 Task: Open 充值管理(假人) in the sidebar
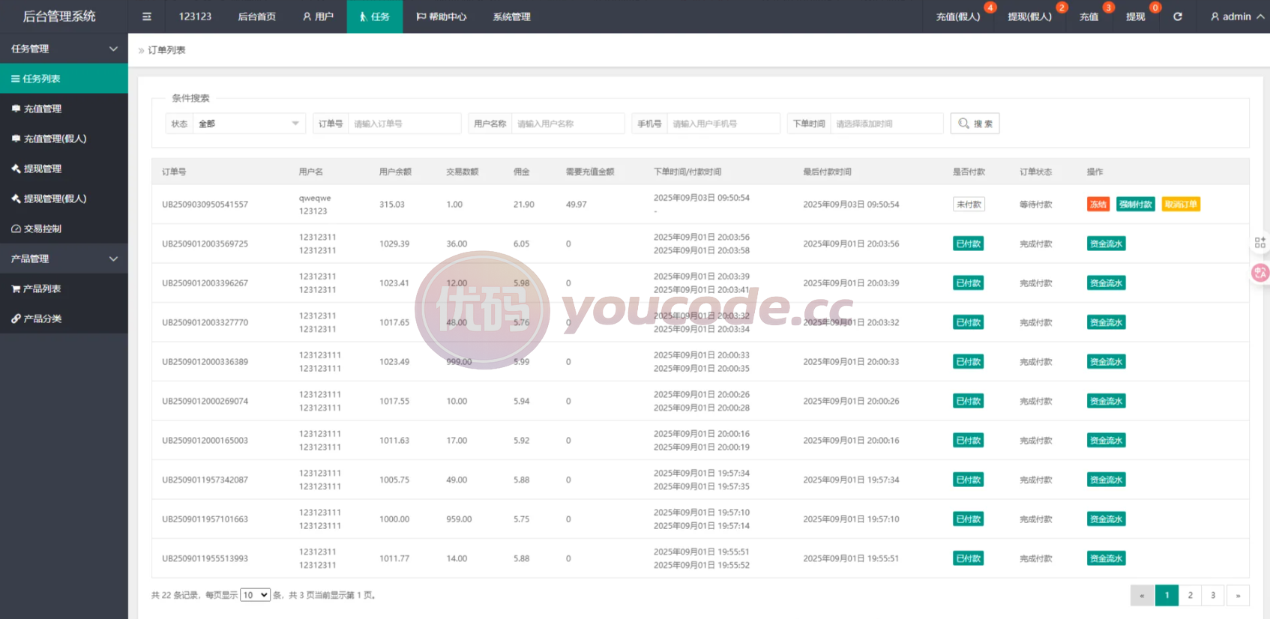64,139
